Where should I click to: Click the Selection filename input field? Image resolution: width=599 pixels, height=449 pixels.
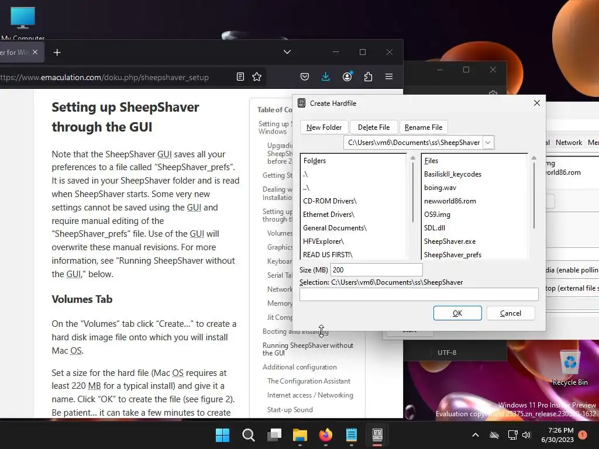(x=419, y=295)
